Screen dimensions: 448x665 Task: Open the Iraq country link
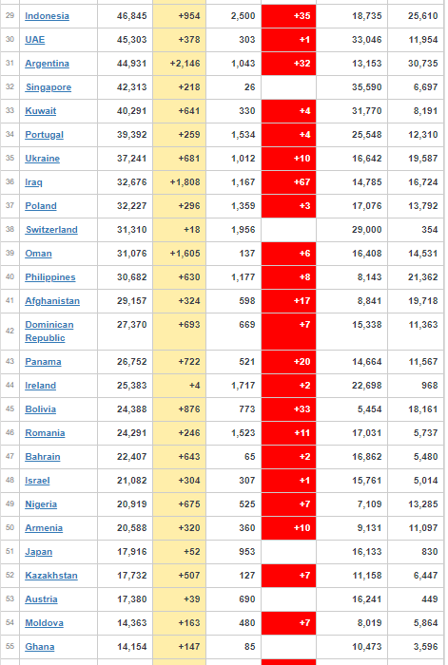pos(33,182)
